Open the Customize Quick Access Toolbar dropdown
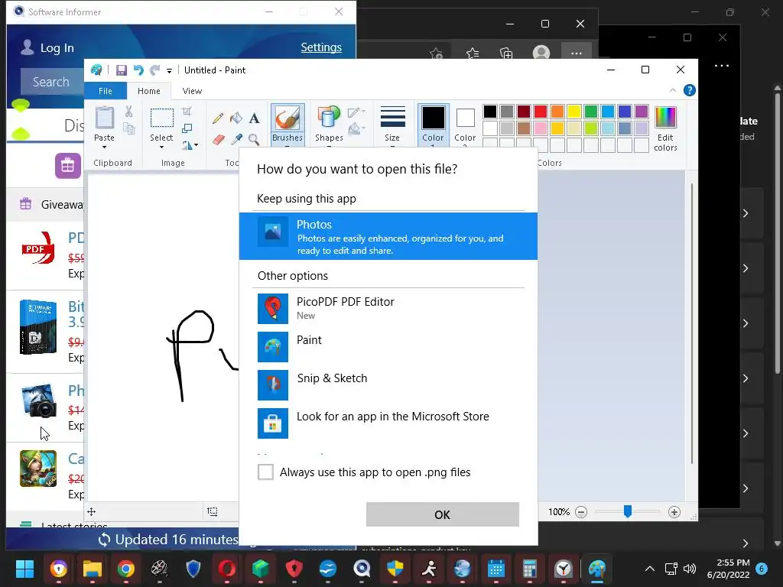This screenshot has height=587, width=783. point(169,71)
